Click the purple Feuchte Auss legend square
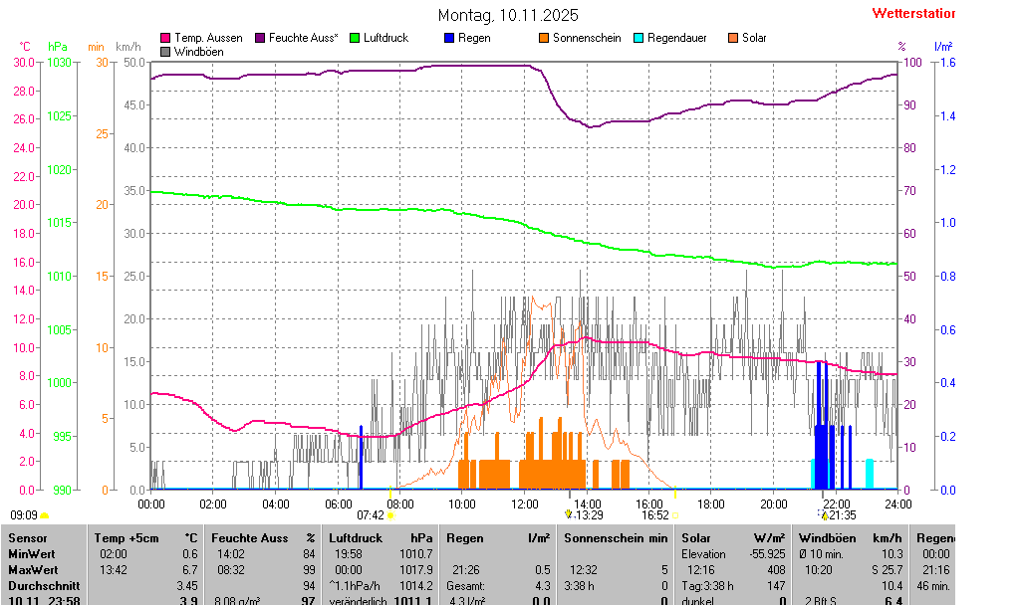Screen dimensions: 1020x605 (x=260, y=38)
